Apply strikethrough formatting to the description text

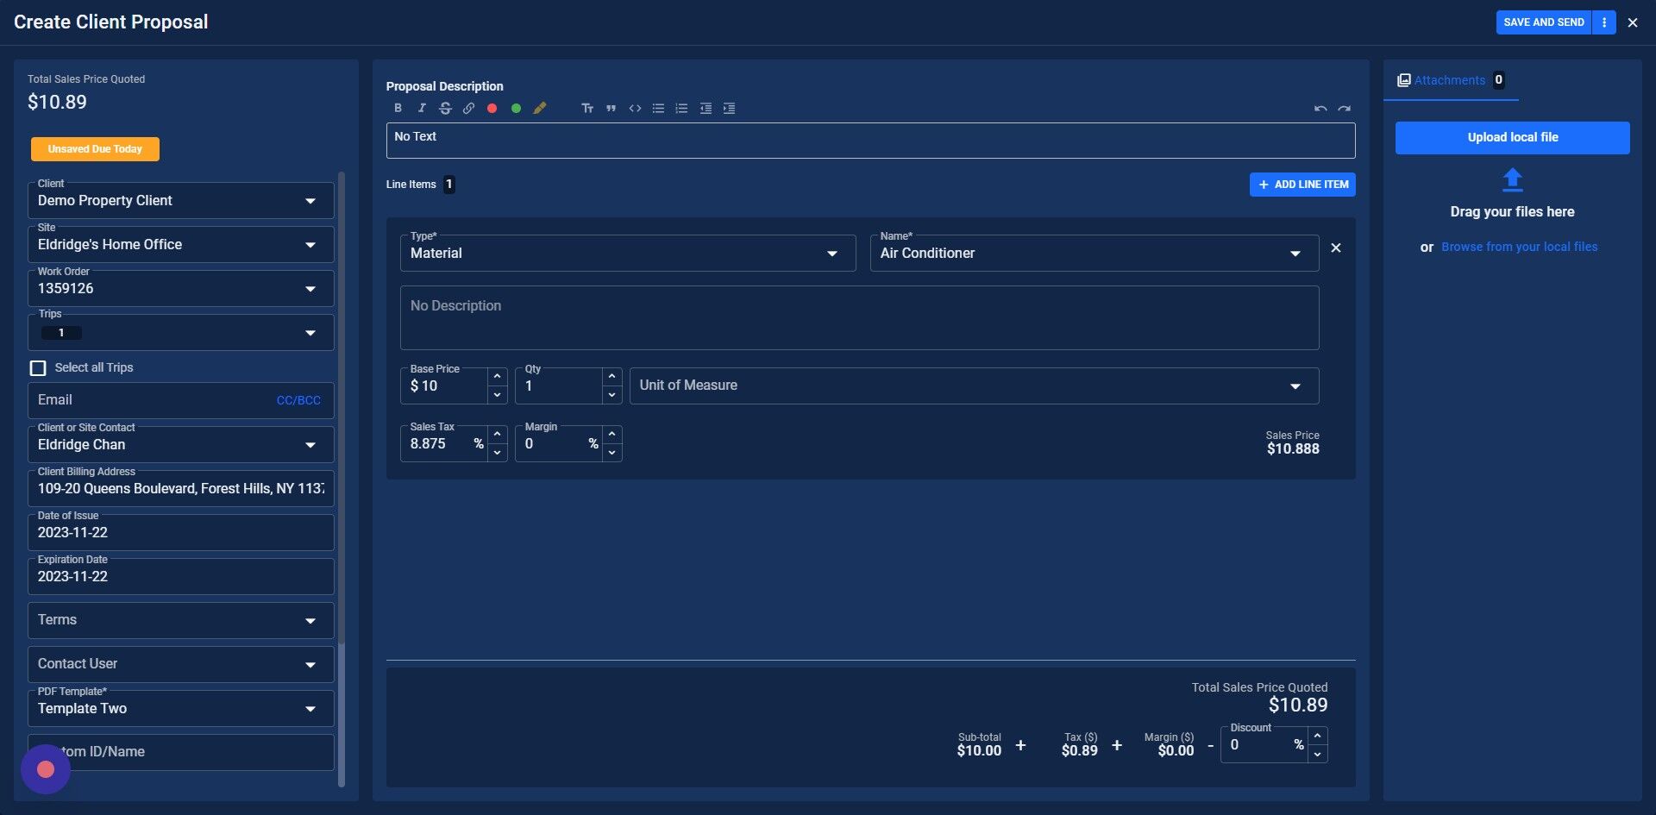click(x=445, y=109)
